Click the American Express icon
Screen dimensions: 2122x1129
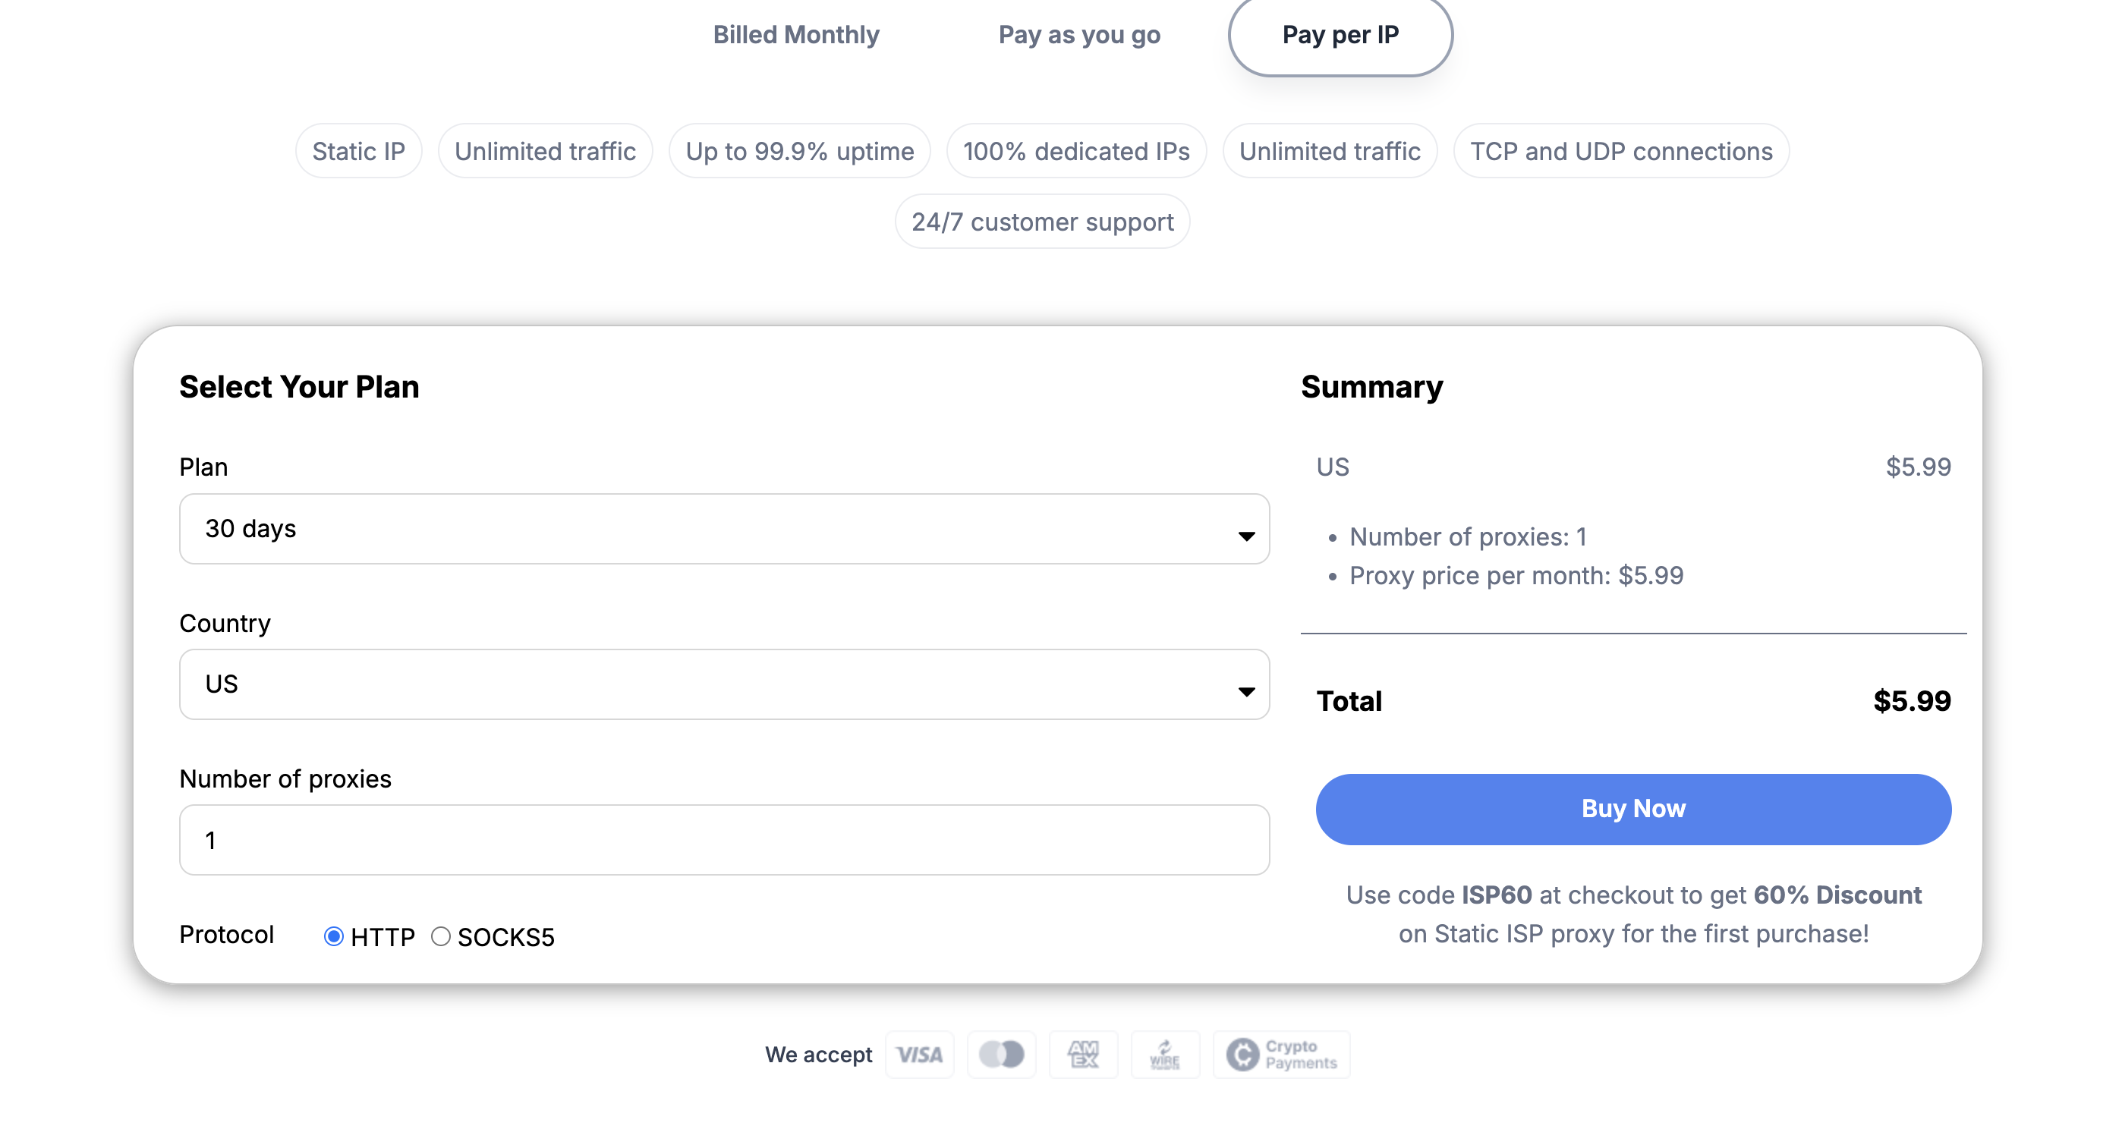[1083, 1054]
